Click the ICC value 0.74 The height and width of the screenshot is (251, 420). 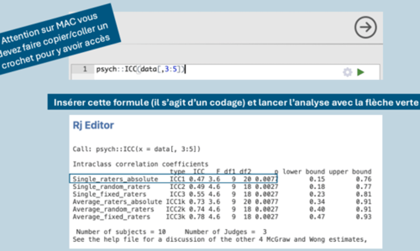click(x=197, y=209)
